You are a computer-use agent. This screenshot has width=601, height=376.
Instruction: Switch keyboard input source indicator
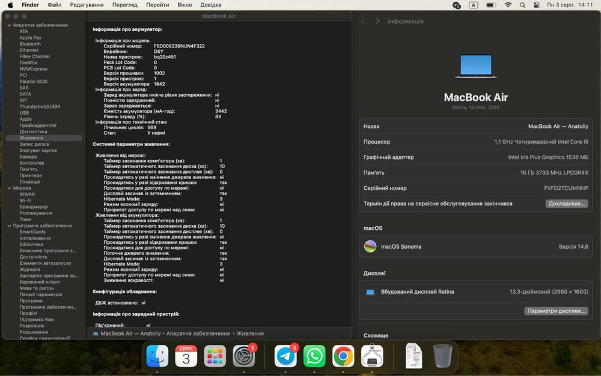click(474, 5)
